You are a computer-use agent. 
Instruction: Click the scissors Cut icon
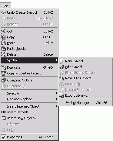(x=3, y=31)
